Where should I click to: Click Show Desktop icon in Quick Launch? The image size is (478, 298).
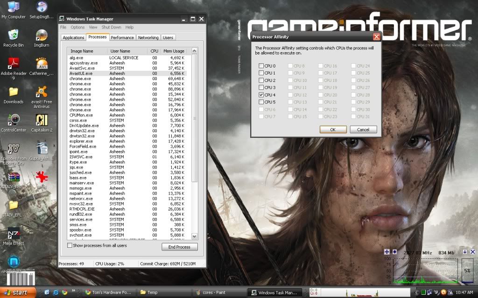(x=47, y=292)
